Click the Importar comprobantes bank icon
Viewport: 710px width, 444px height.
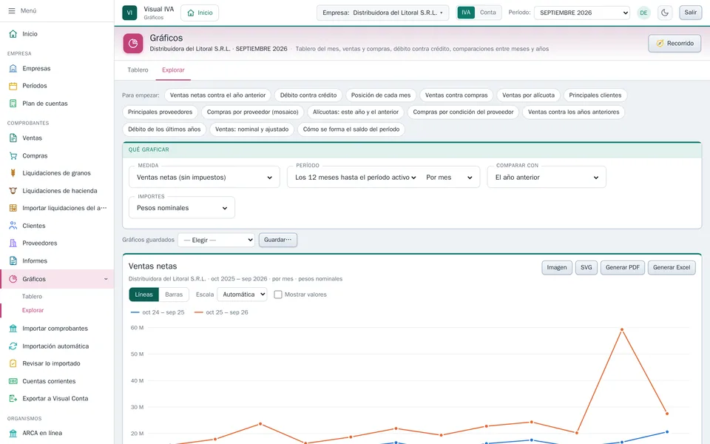[x=13, y=329]
